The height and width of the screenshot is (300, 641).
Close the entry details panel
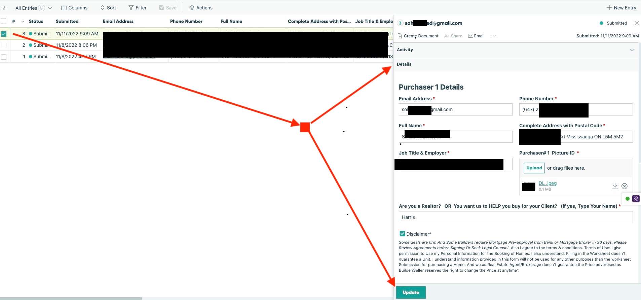pyautogui.click(x=636, y=23)
